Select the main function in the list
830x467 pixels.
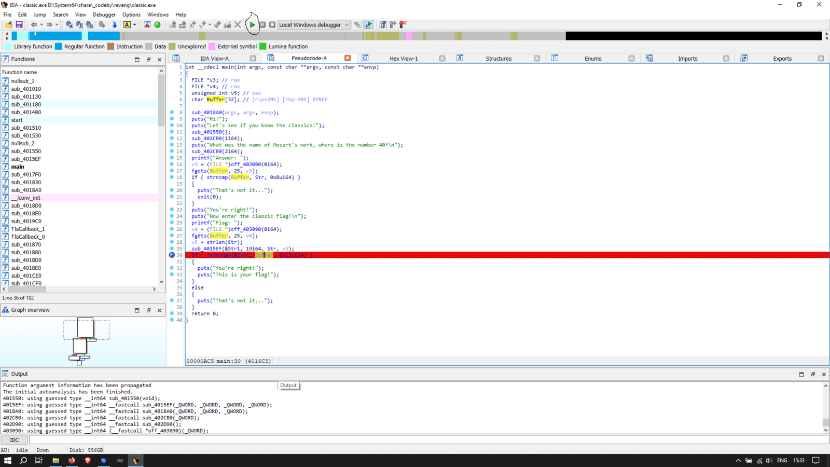[x=79, y=167]
